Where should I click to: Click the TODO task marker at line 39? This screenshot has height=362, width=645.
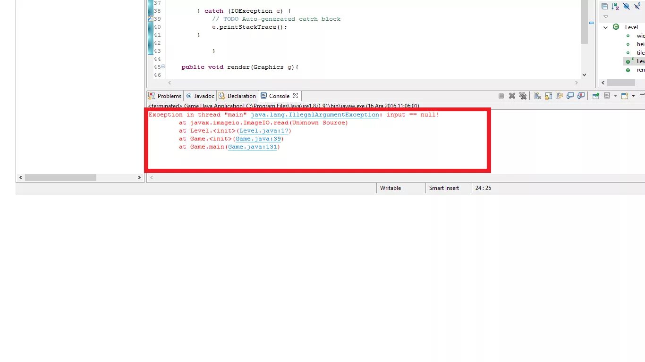click(151, 19)
